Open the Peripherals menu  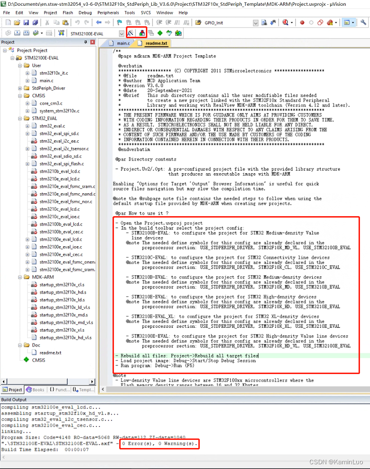[x=108, y=12]
